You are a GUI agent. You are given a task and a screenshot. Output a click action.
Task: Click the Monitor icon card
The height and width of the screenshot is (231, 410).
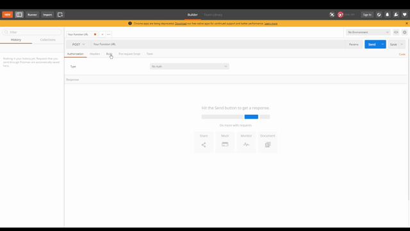click(x=246, y=142)
